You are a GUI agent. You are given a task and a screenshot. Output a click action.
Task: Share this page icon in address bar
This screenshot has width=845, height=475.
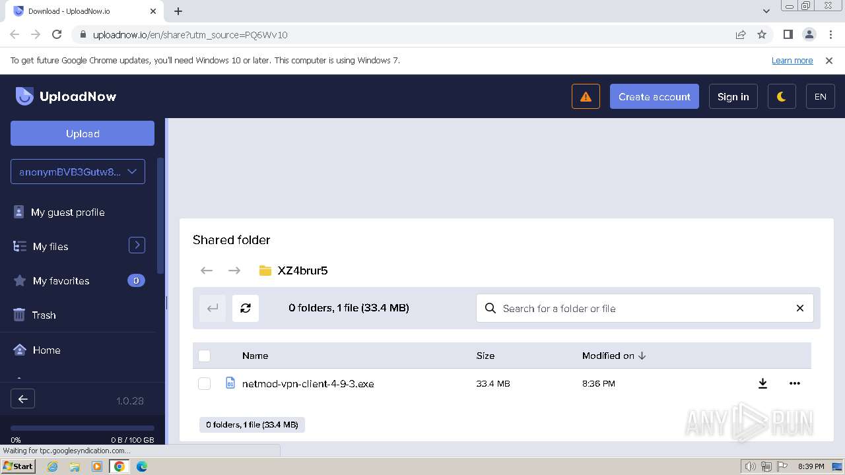[741, 35]
